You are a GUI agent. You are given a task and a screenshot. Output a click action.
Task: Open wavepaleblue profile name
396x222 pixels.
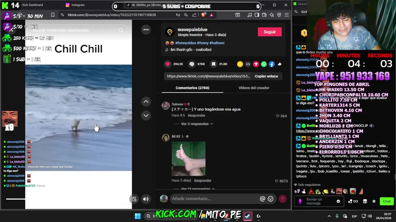point(192,30)
